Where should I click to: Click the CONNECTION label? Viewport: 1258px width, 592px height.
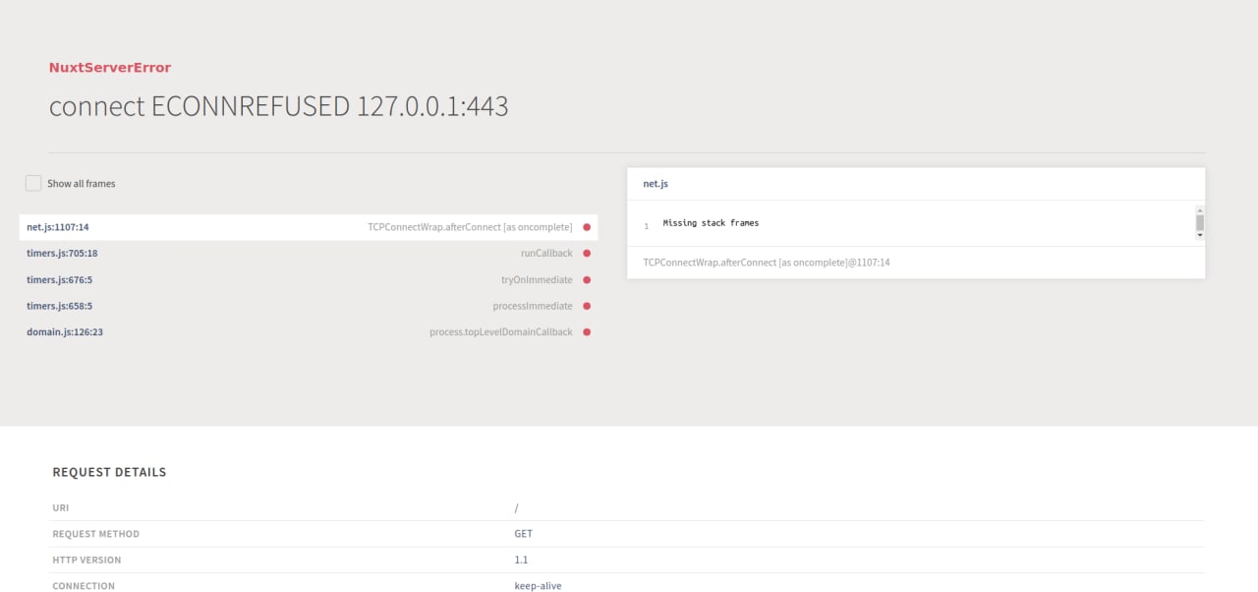(84, 586)
